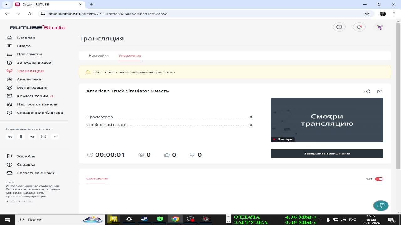Viewport: 401px width, 225px height.
Task: Open the О нас footer link
Action: [10, 182]
